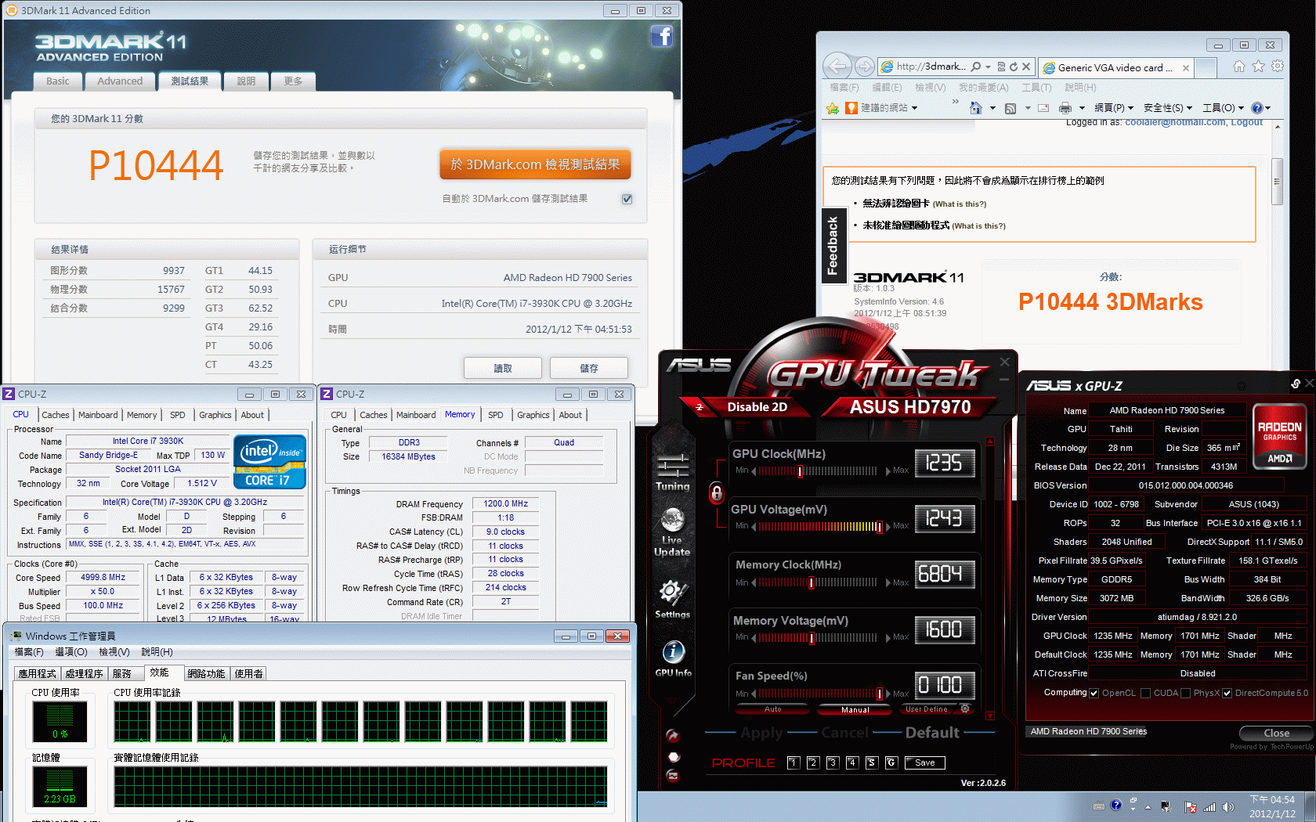
Task: Click the monitor graph icon at GPU Tweak bottom-left
Action: click(672, 775)
